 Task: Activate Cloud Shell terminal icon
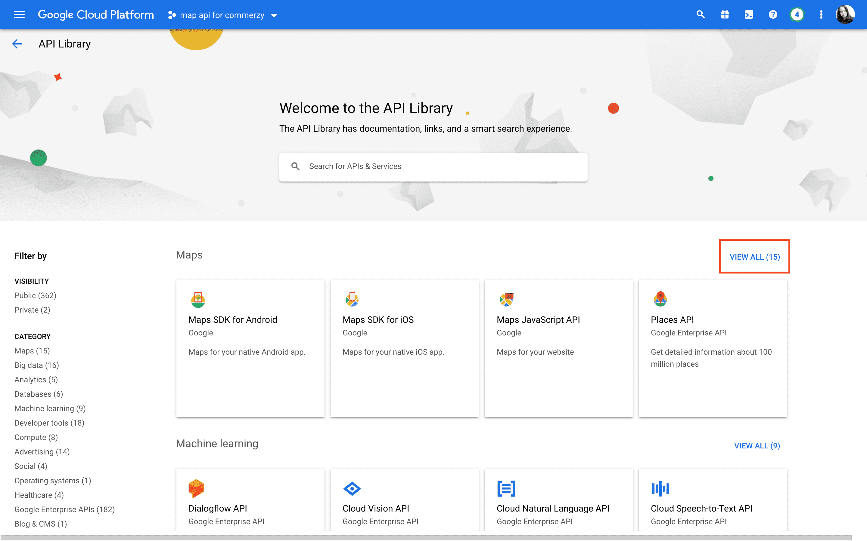[749, 15]
